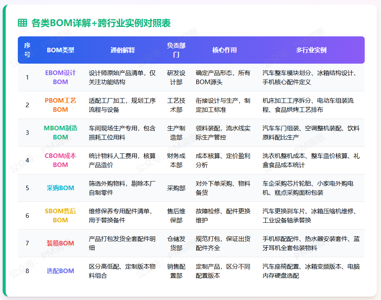
Task: Click the SBOM售后BOM type cell
Action: pos(61,216)
